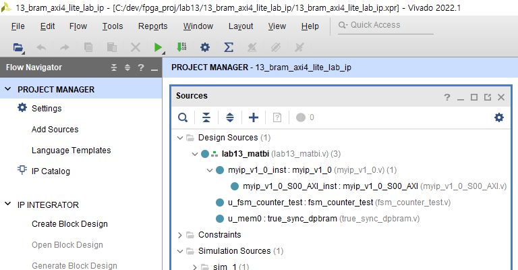The height and width of the screenshot is (270, 518).
Task: Click the Undo arrow icon
Action: pos(41,48)
